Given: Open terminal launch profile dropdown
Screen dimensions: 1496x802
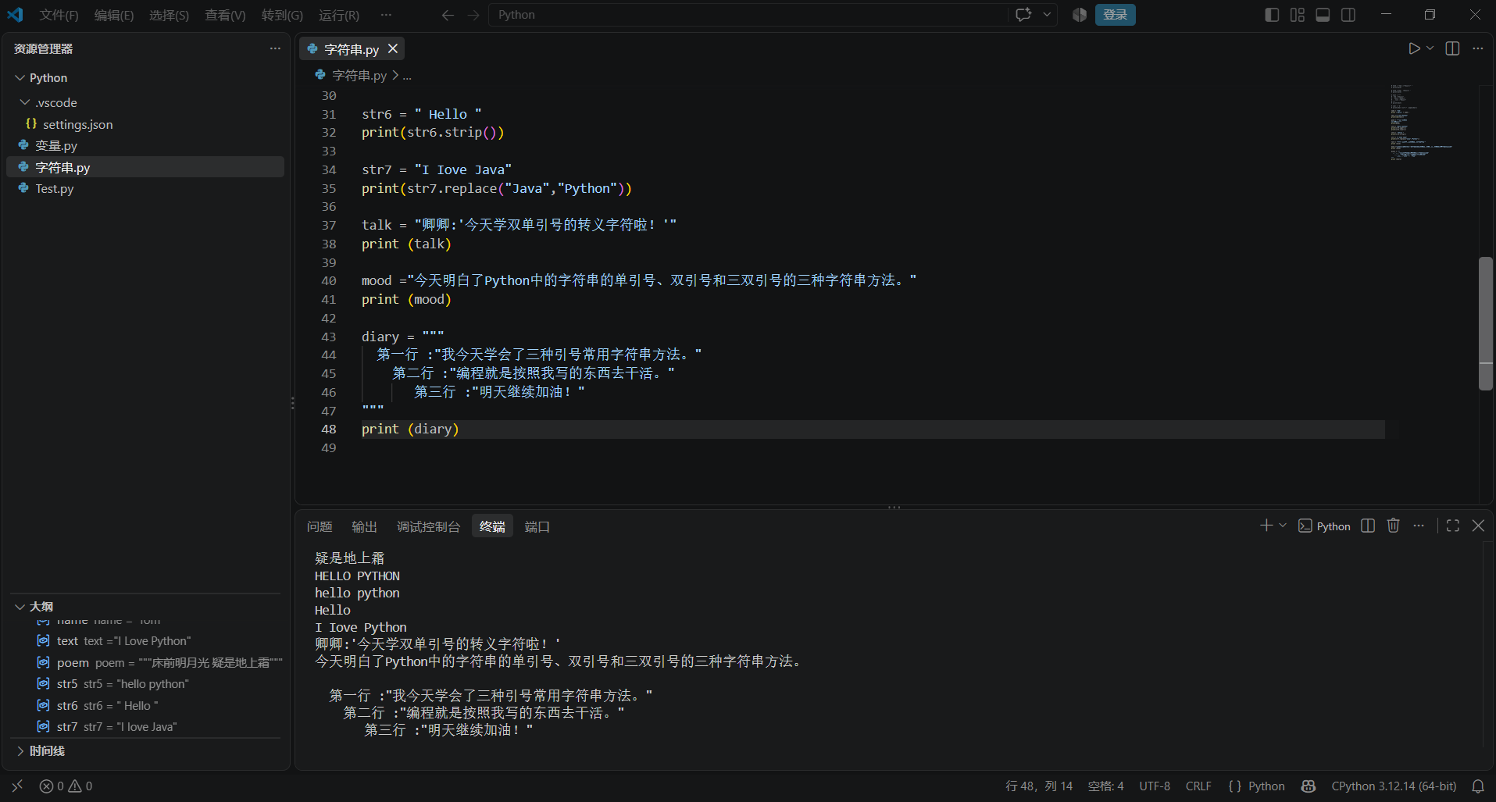Looking at the screenshot, I should click(x=1283, y=526).
